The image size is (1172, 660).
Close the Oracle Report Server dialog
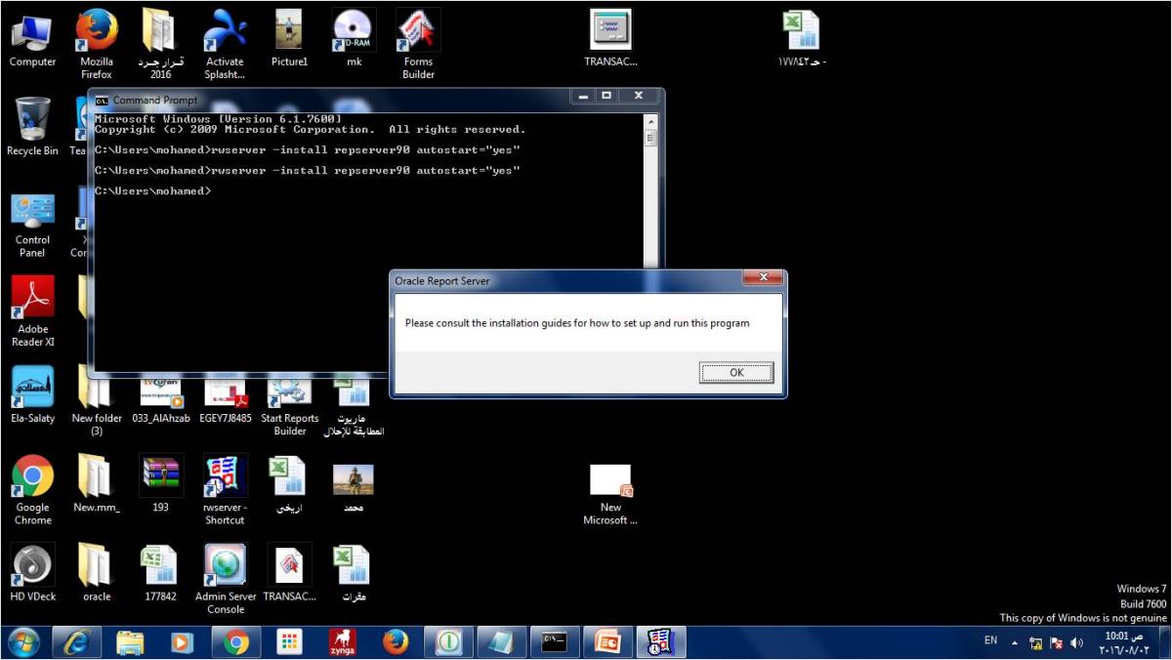coord(762,279)
